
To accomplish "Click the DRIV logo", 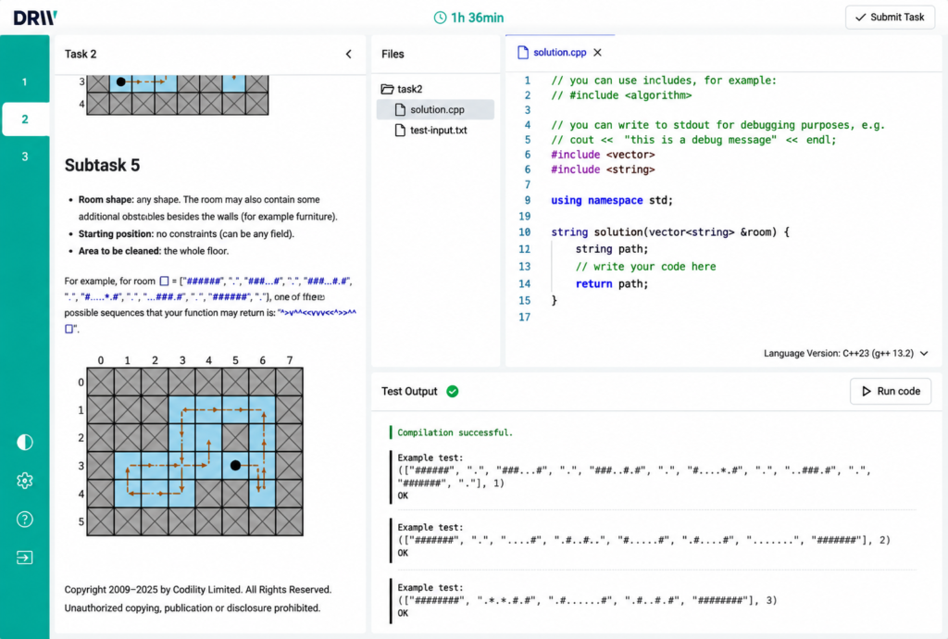I will pos(35,19).
